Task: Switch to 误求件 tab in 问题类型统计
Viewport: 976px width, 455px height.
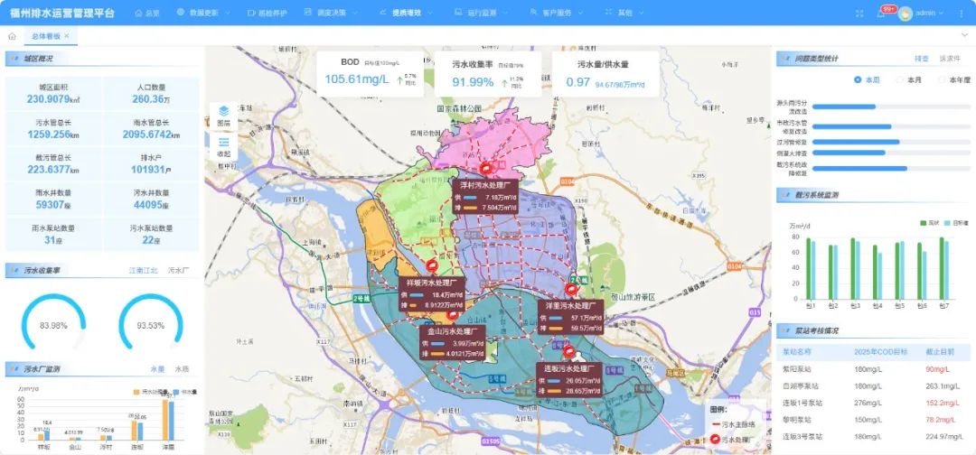Action: coord(951,59)
